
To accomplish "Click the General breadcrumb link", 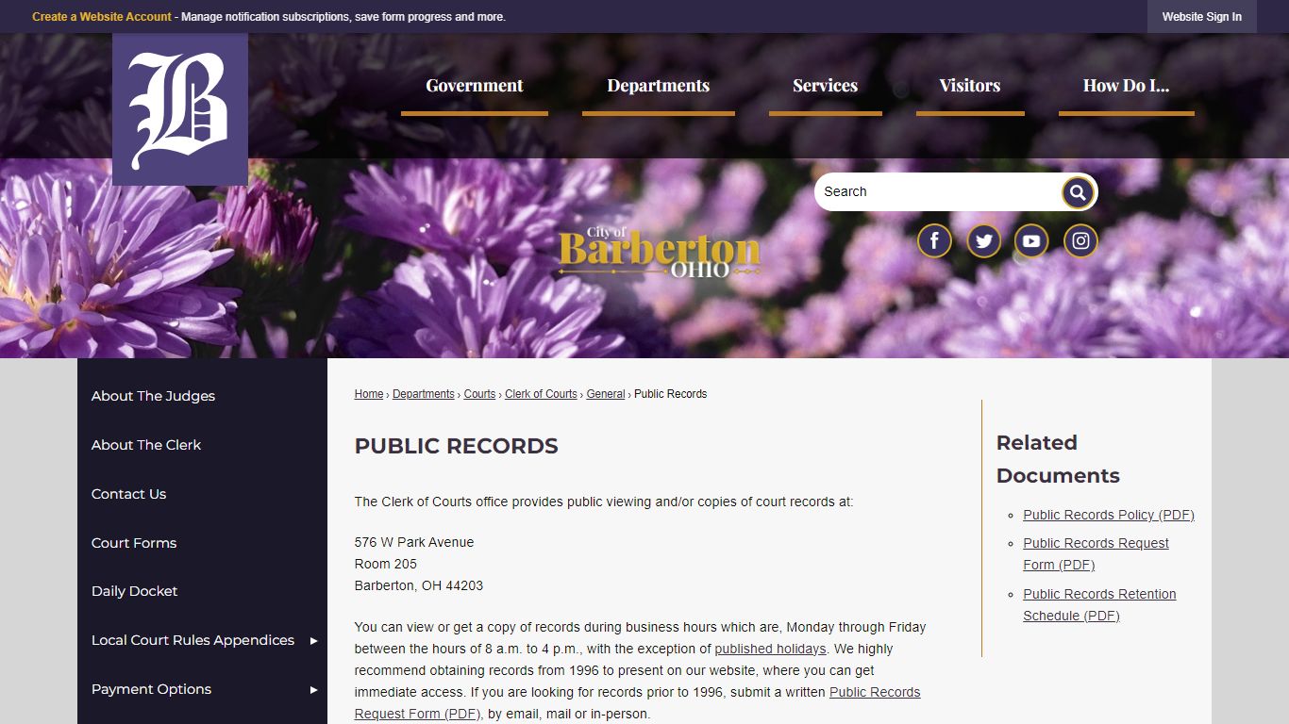I will [x=606, y=394].
